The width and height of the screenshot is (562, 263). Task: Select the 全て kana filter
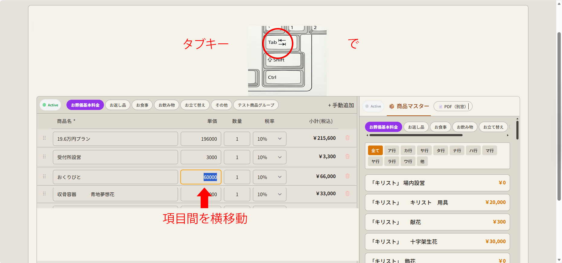click(x=375, y=151)
